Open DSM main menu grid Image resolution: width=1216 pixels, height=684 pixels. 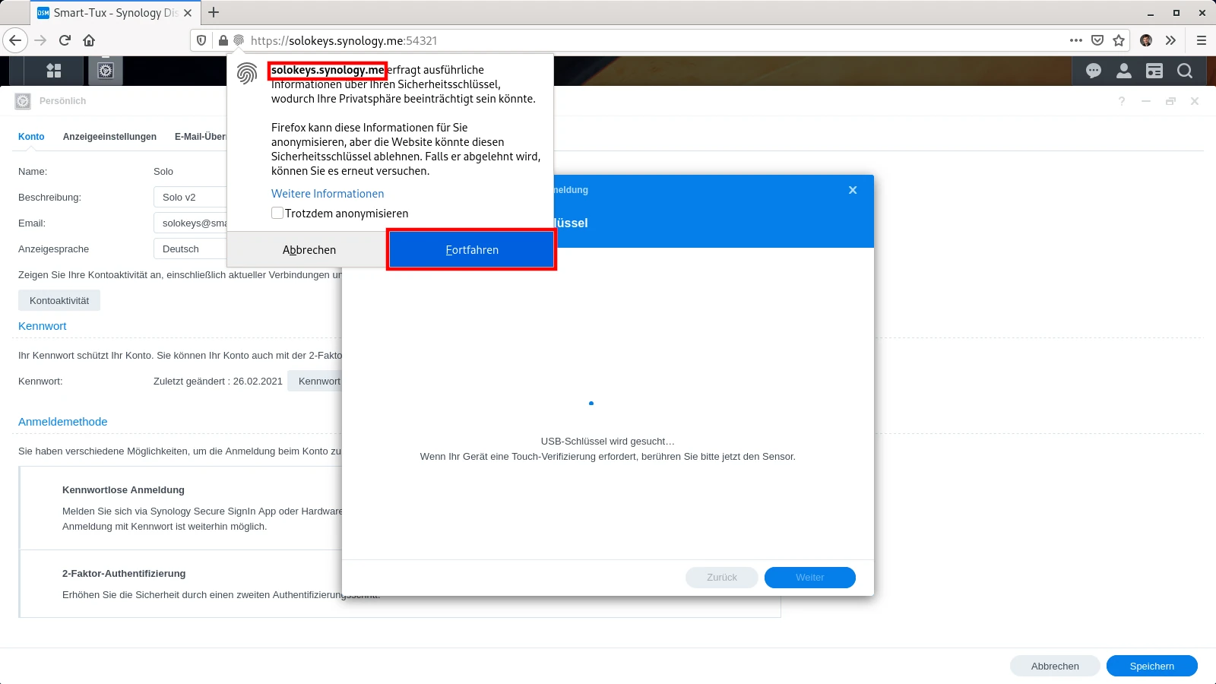(54, 71)
